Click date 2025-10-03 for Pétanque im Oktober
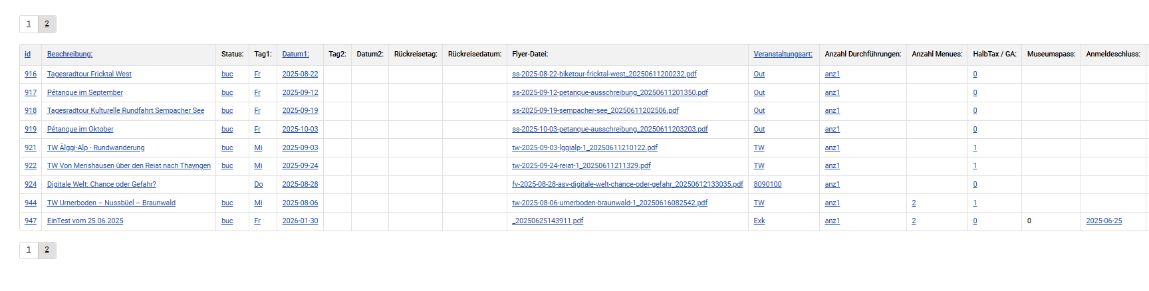Viewport: 1149px width, 291px height. 300,129
